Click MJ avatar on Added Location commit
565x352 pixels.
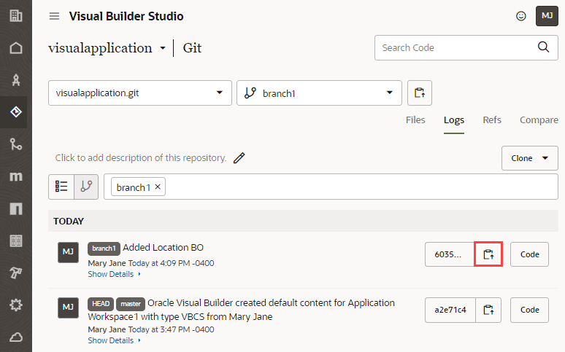(68, 252)
